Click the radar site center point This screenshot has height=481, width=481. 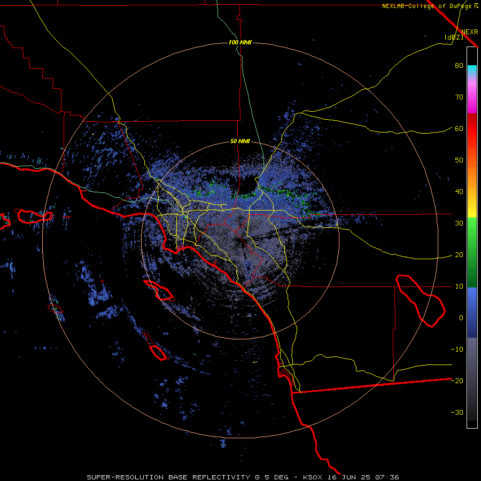(240, 240)
